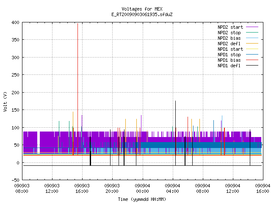Click the green line sample for NPD2 stop
The image size is (271, 203).
(252, 33)
